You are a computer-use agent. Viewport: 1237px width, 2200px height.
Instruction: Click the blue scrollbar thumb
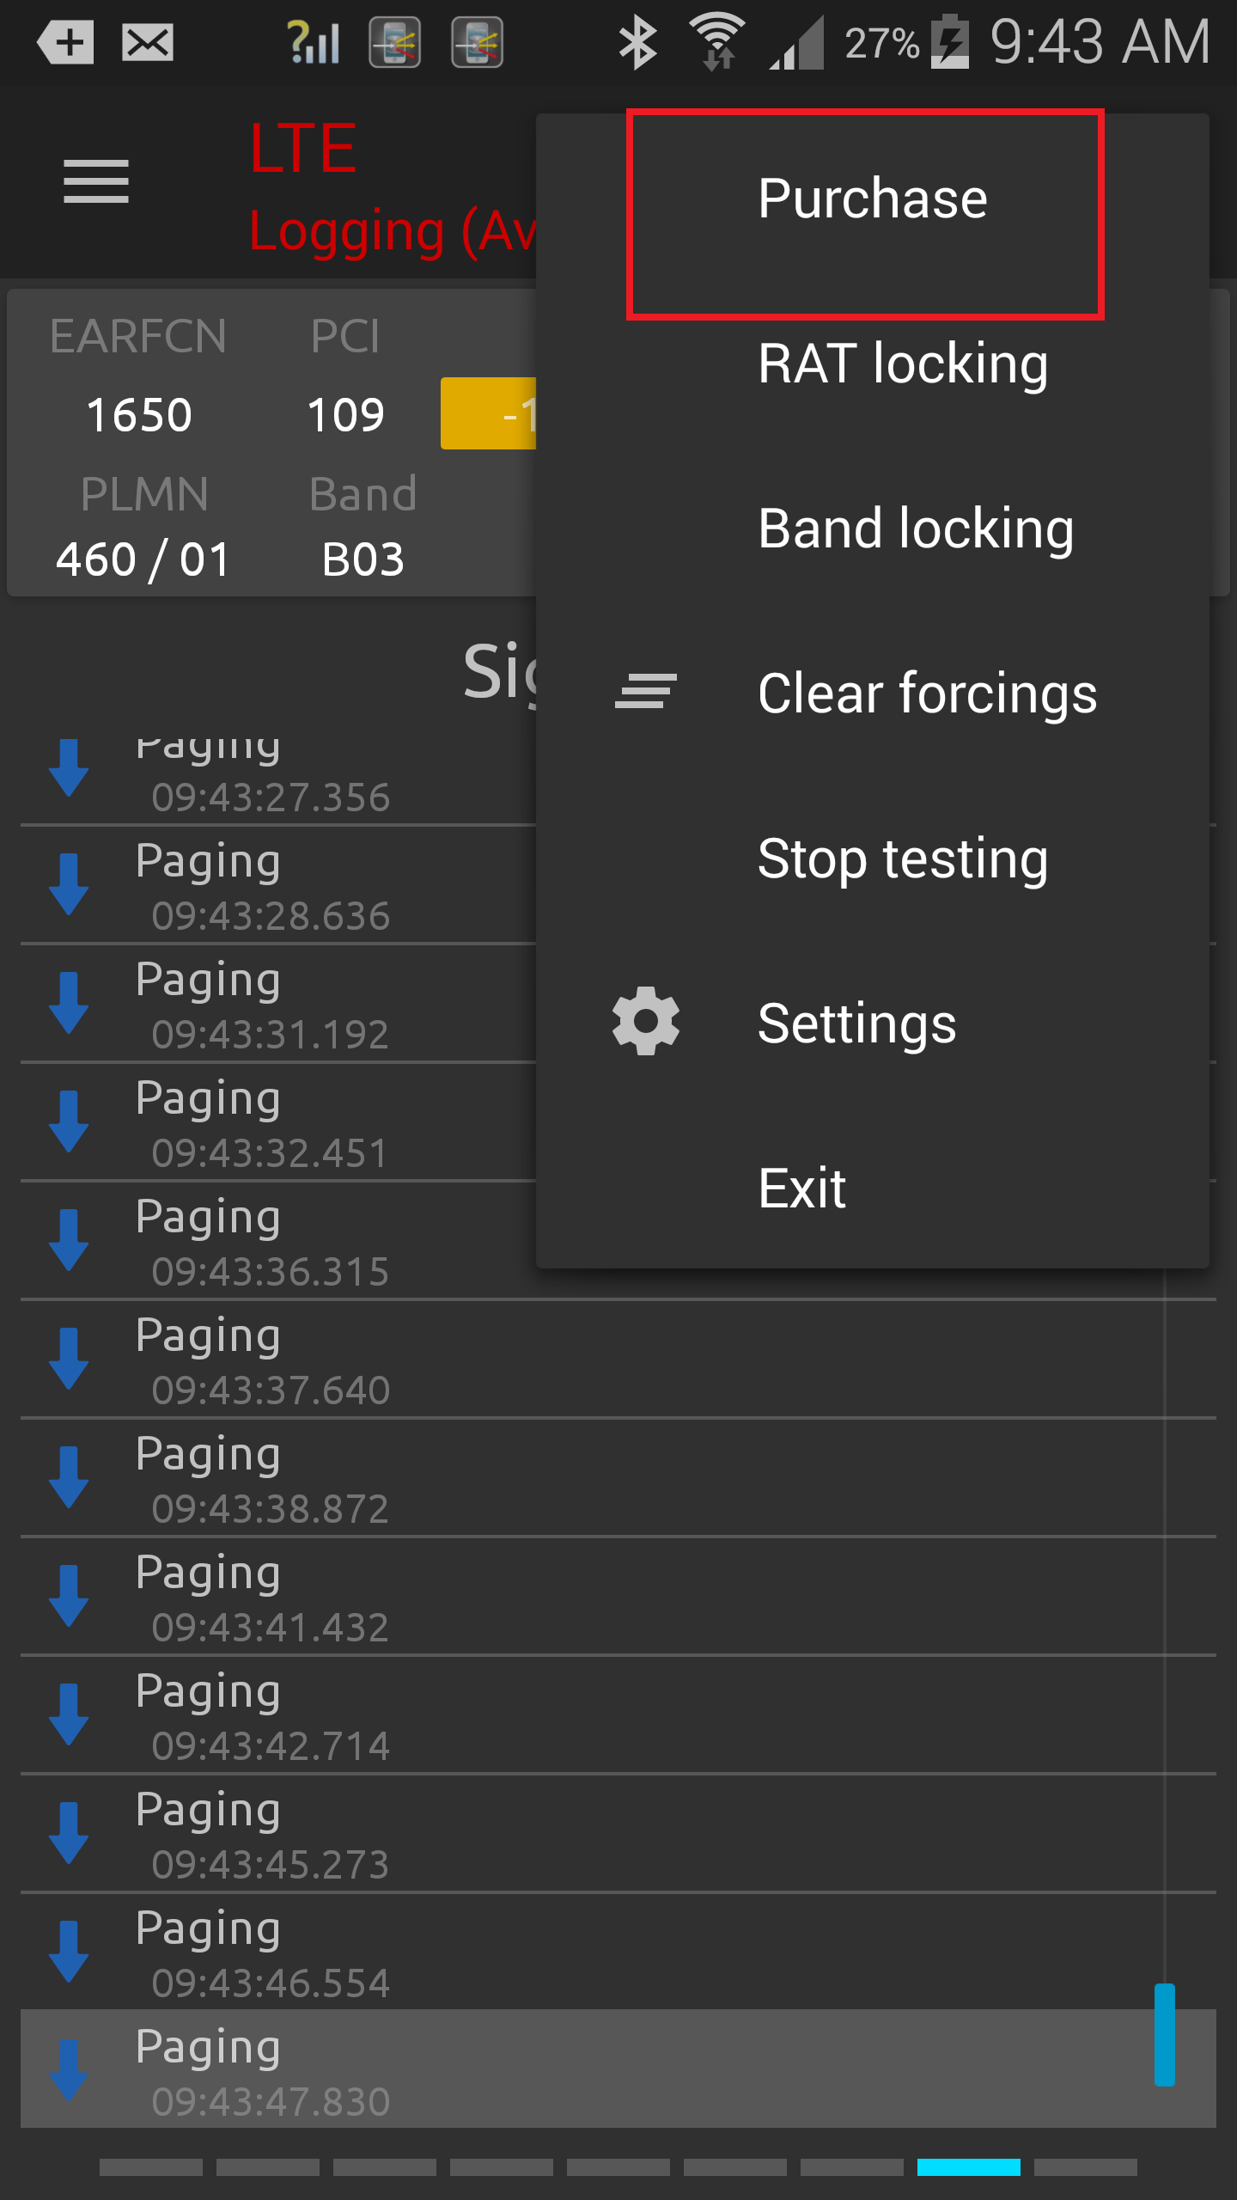pyautogui.click(x=1164, y=2035)
